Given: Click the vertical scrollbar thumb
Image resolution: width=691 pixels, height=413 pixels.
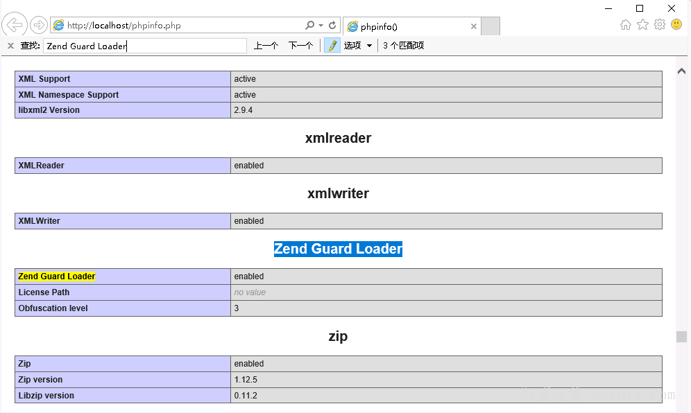Looking at the screenshot, I should (681, 337).
